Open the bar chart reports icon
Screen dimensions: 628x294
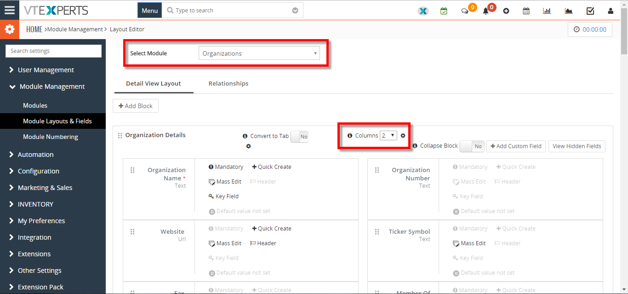click(x=547, y=11)
